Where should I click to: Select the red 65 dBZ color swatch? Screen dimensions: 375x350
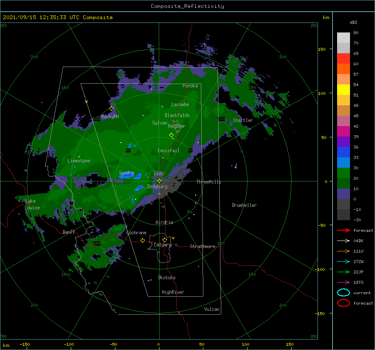coord(343,58)
